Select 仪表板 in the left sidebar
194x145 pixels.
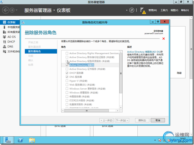pyautogui.click(x=10, y=22)
